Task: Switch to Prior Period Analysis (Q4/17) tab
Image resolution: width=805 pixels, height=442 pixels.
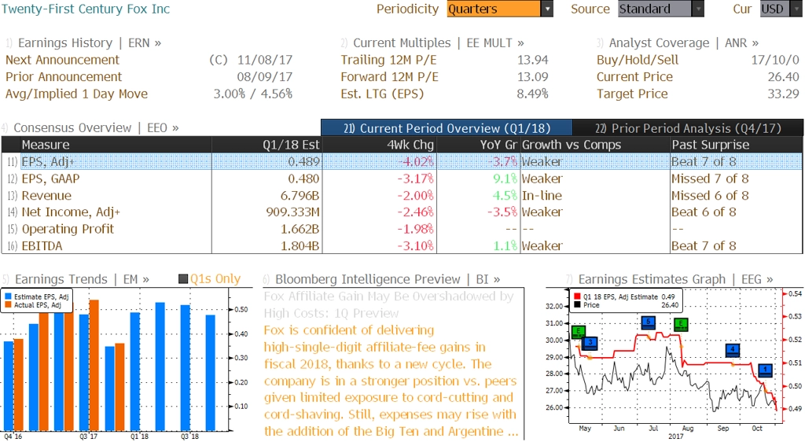Action: (688, 128)
